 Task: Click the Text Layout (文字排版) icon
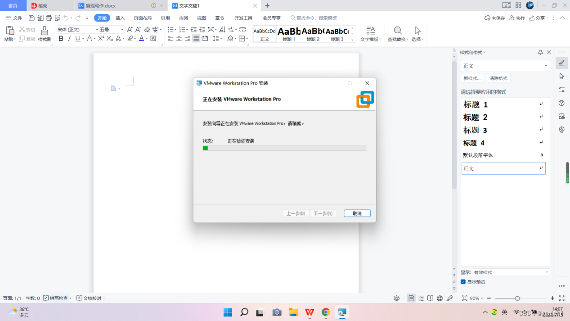coord(371,31)
